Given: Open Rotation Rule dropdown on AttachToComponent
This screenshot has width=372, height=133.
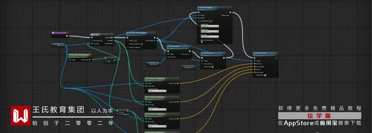Looking at the screenshot, I should point(210,32).
